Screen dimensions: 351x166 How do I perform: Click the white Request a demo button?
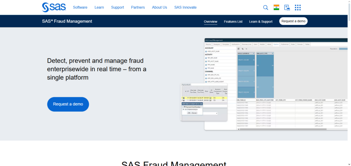[x=293, y=21]
